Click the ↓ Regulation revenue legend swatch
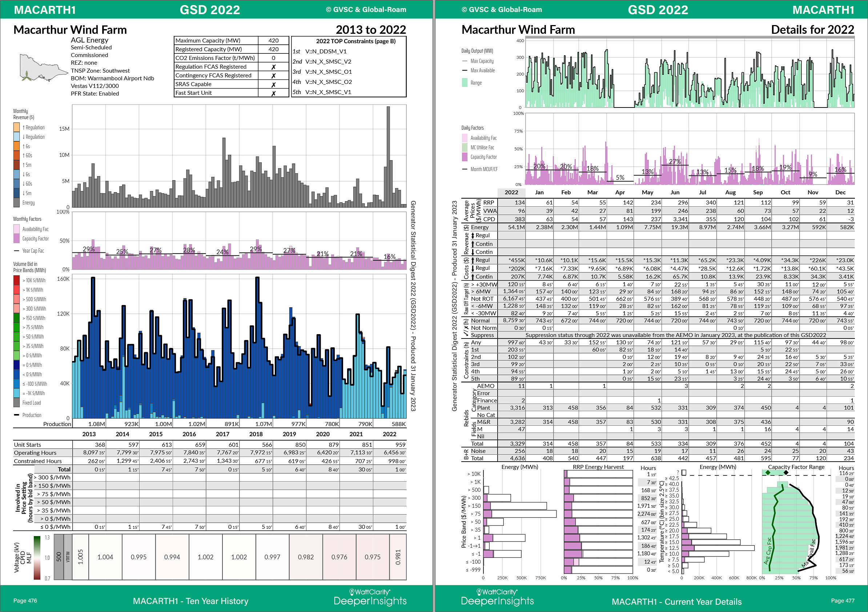The image size is (868, 612). (16, 137)
